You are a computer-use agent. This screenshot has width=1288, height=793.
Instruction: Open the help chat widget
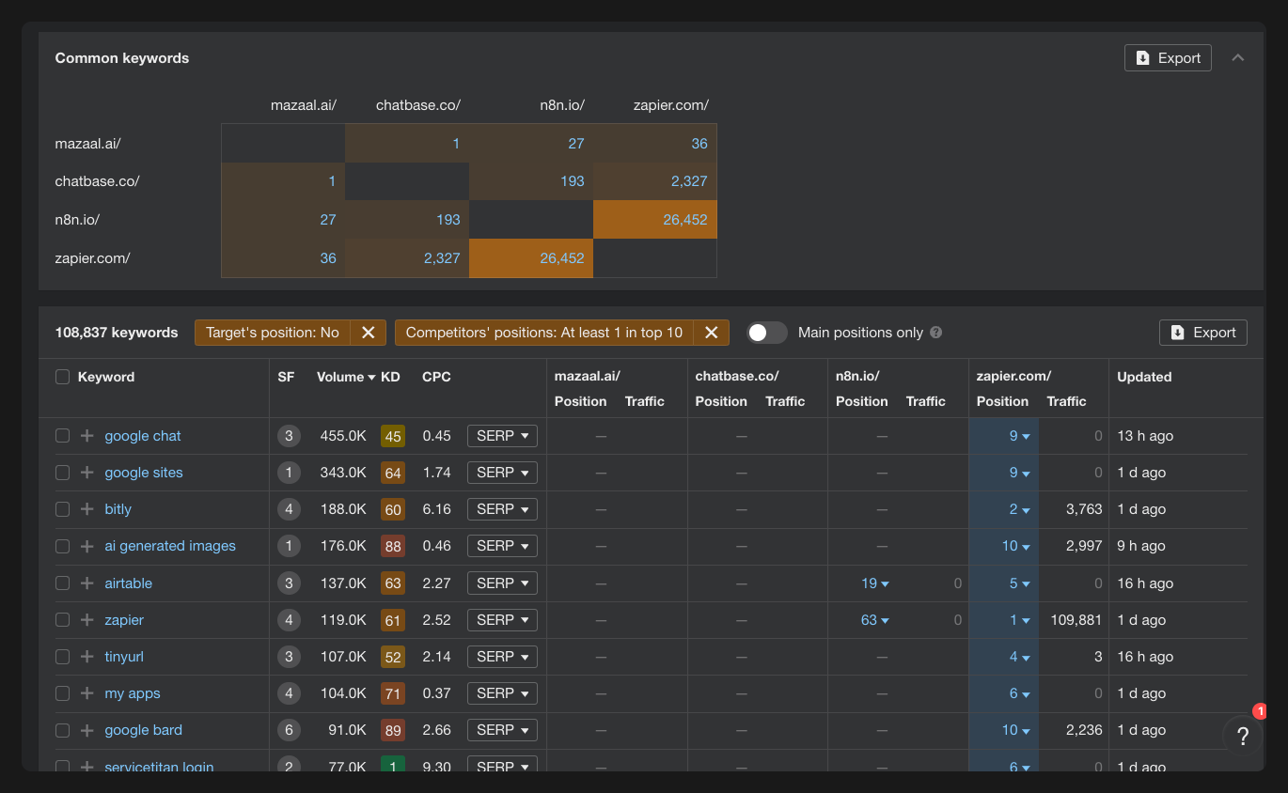(1242, 737)
